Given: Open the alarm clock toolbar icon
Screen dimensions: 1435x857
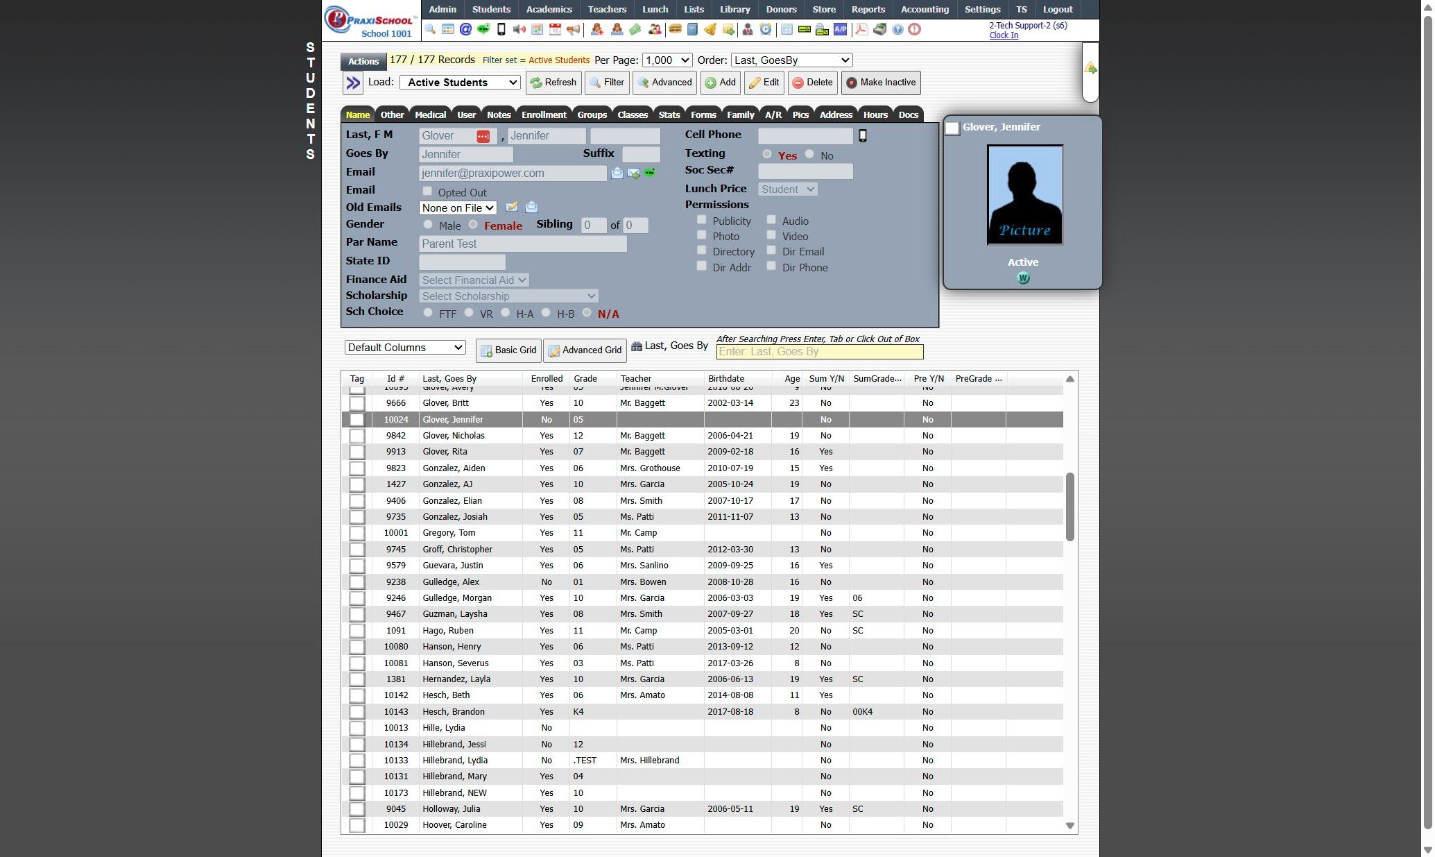Looking at the screenshot, I should click(x=766, y=29).
